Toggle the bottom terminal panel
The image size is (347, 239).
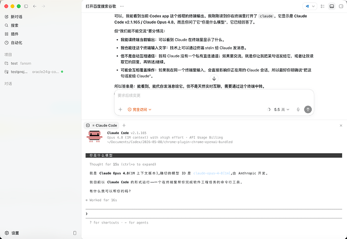click(x=332, y=6)
